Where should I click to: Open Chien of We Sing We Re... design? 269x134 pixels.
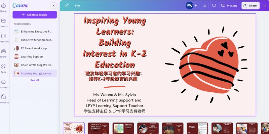click(x=35, y=65)
